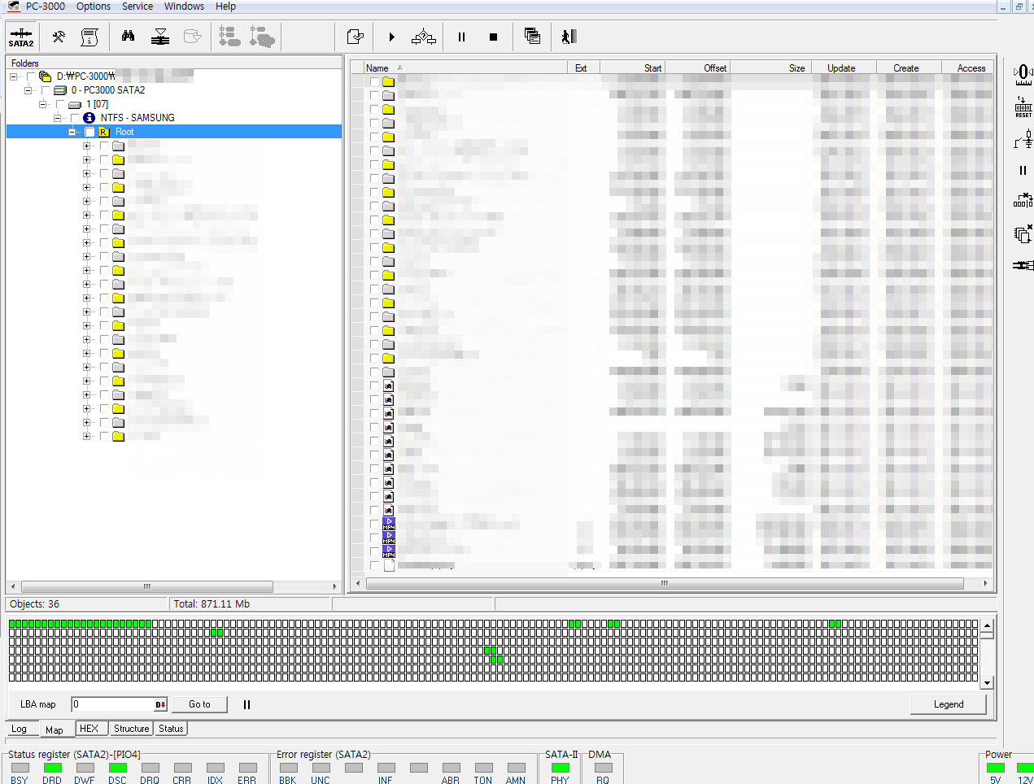1034x784 pixels.
Task: Click the first greyed tree-structure toolbar icon
Action: coord(229,37)
